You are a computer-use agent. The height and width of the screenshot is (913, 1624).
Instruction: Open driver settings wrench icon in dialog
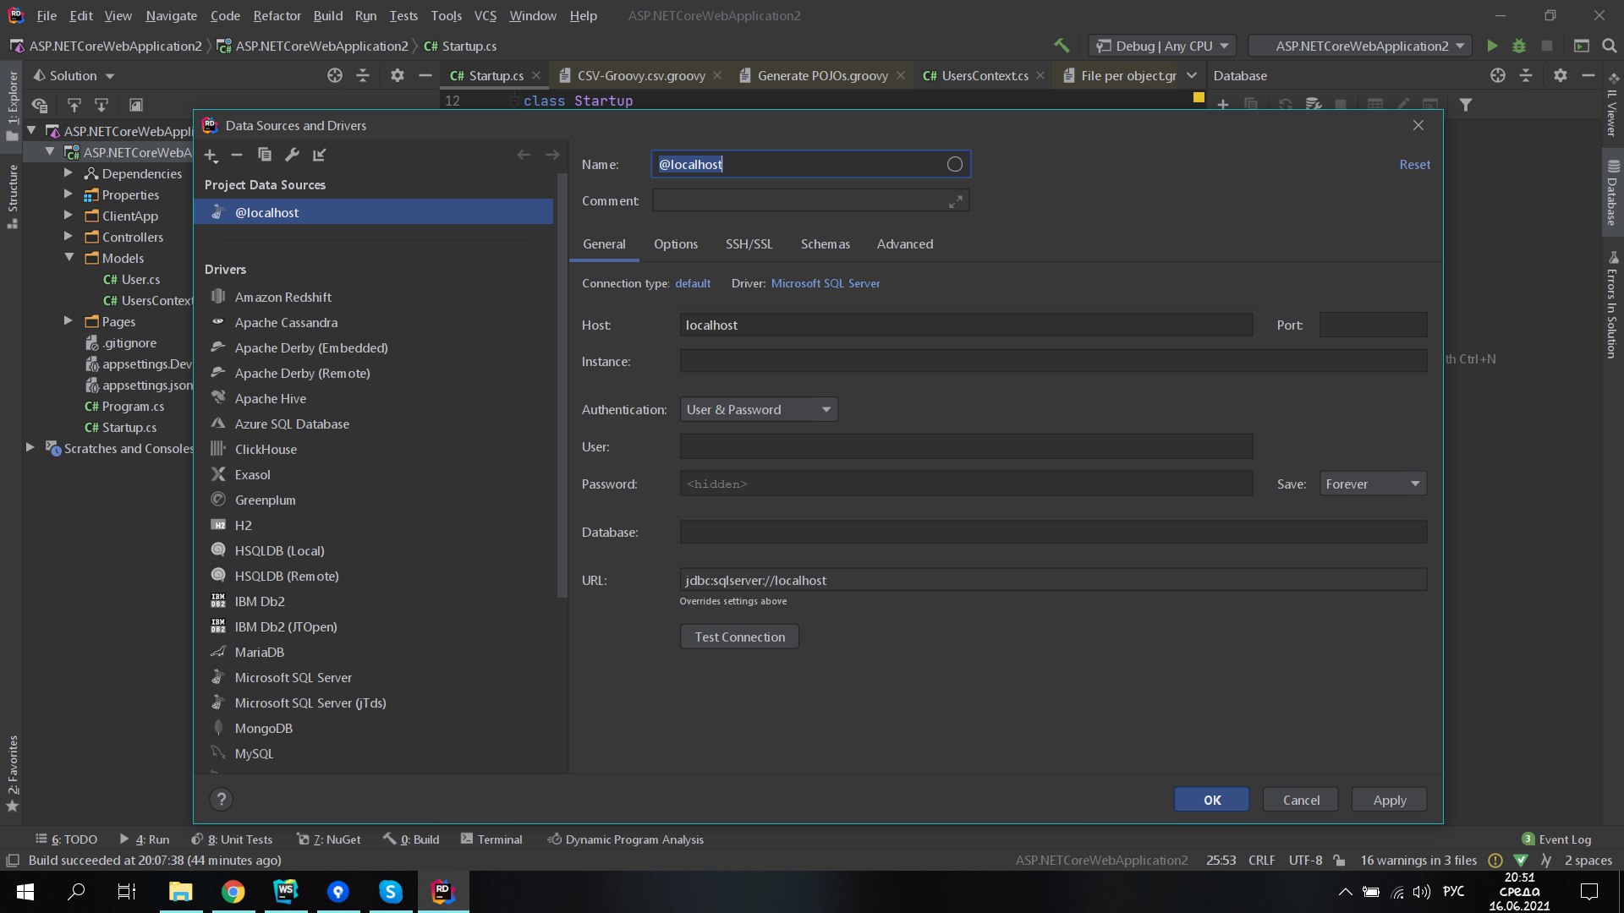point(292,155)
